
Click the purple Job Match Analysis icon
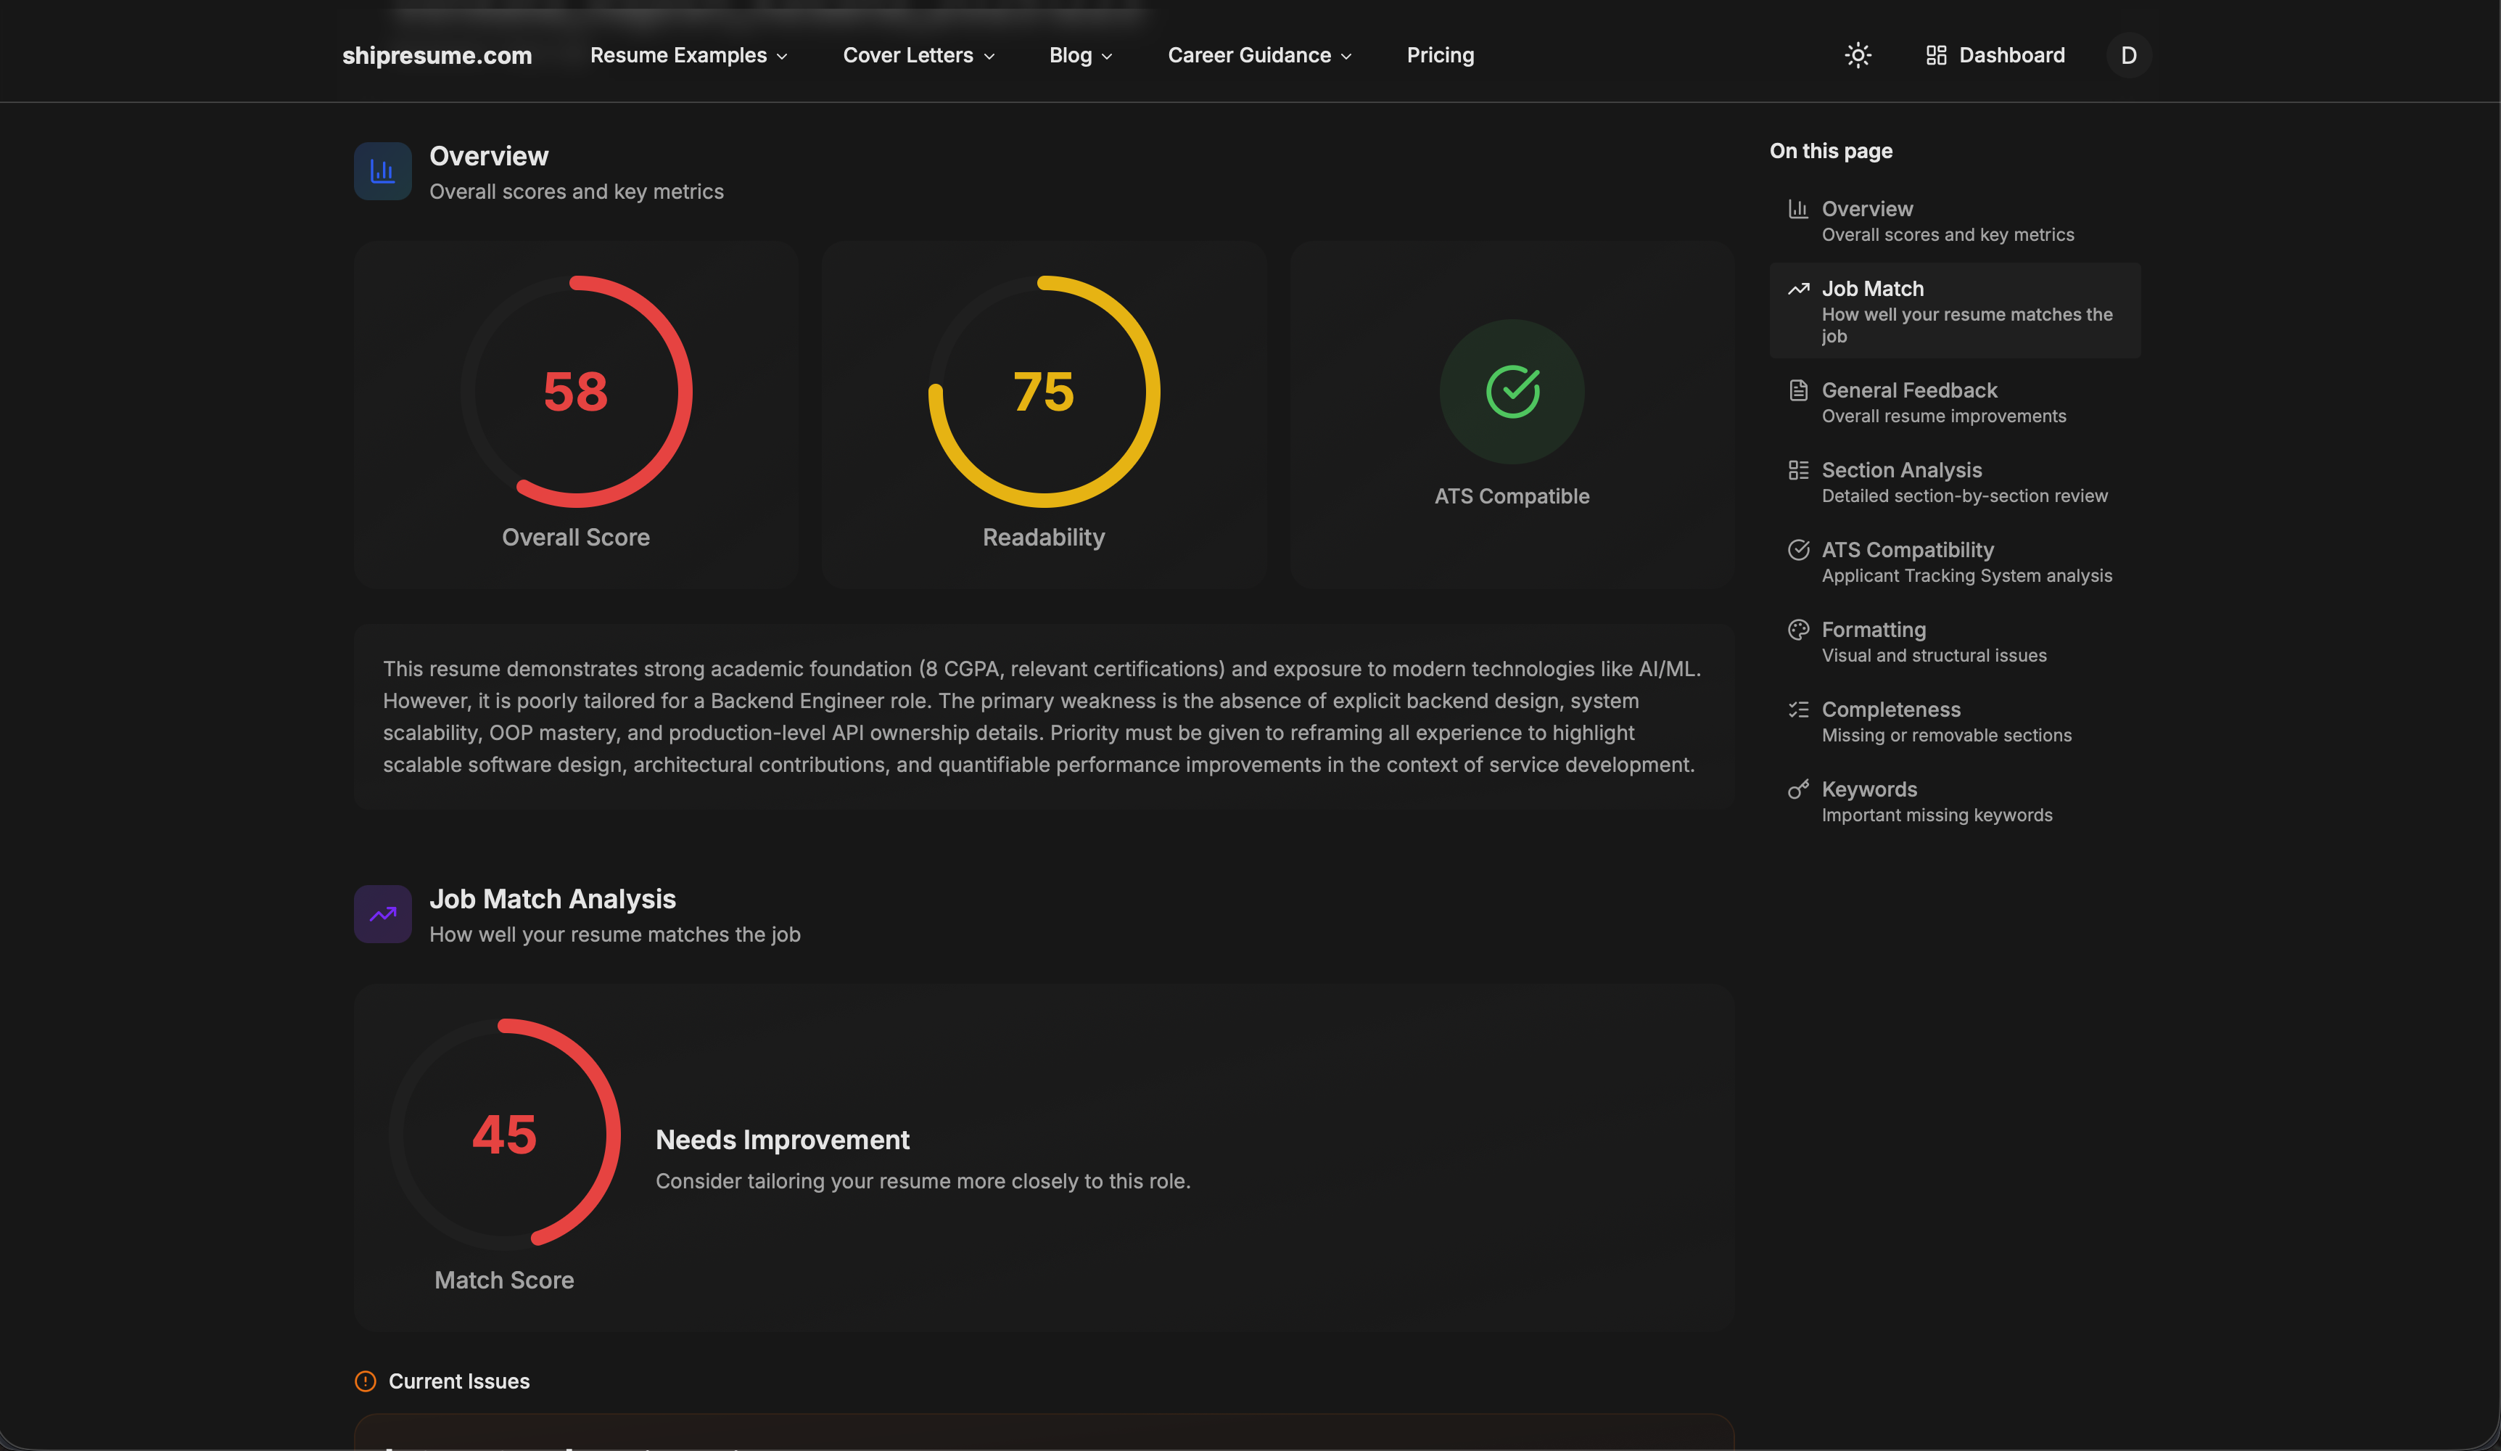(x=382, y=913)
